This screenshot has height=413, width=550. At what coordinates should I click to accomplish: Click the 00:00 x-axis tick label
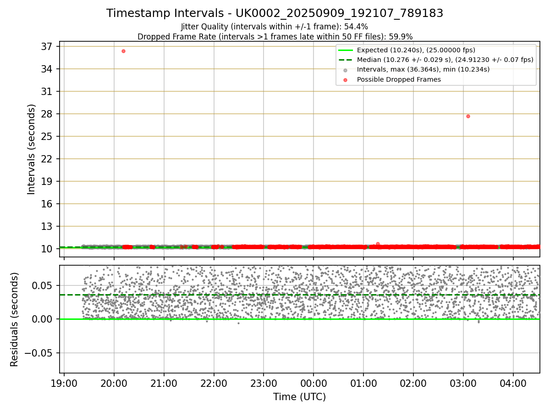(313, 383)
